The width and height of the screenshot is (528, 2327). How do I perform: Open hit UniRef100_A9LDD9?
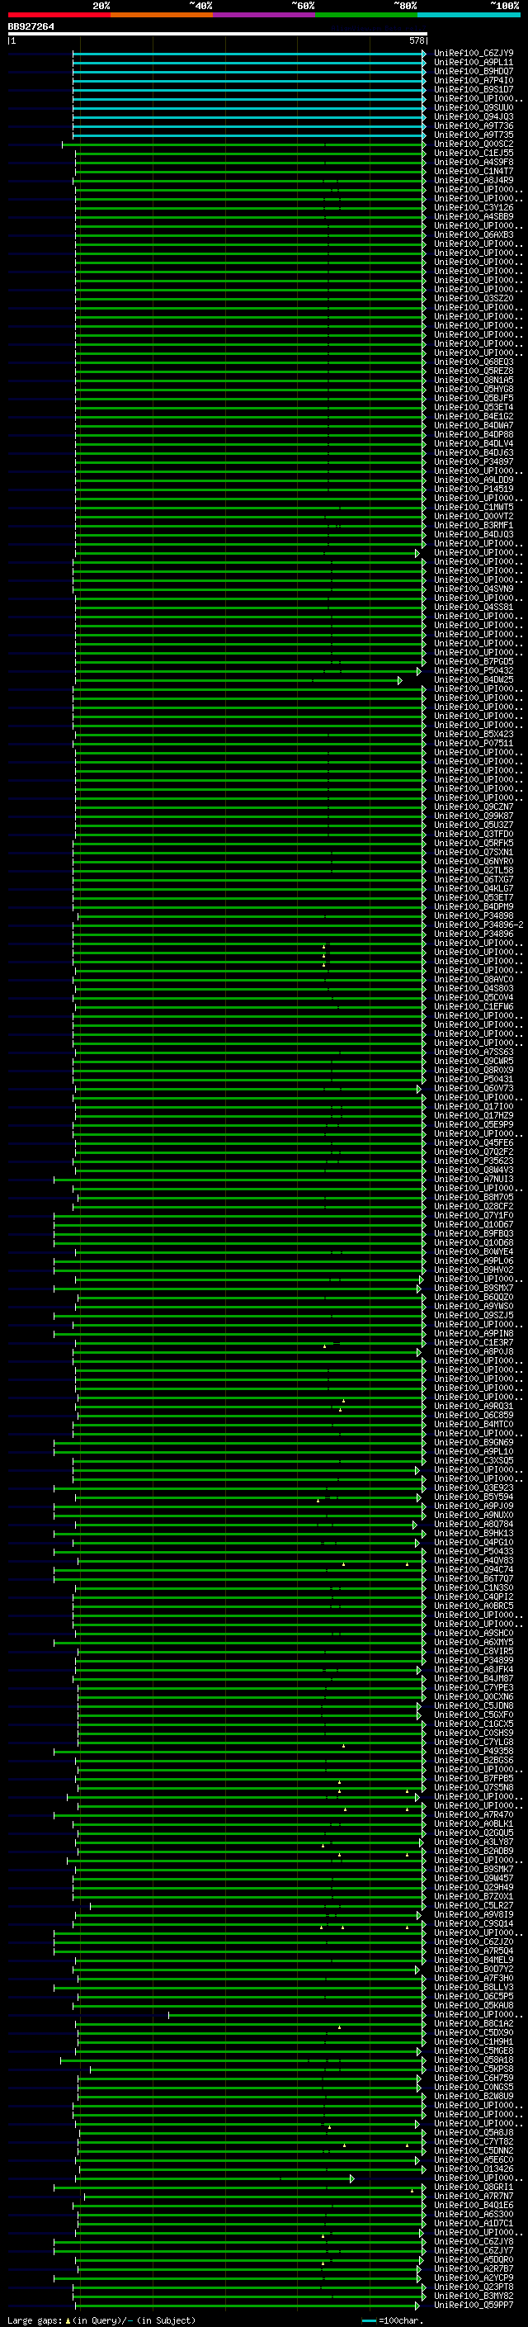coord(474,480)
